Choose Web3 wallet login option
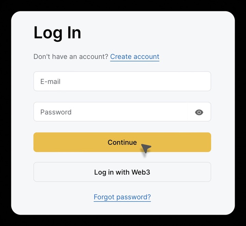 [x=122, y=172]
